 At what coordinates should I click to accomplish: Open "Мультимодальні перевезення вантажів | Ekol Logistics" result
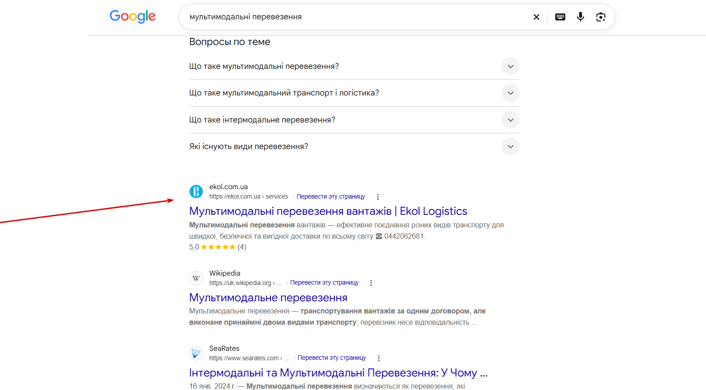point(328,211)
